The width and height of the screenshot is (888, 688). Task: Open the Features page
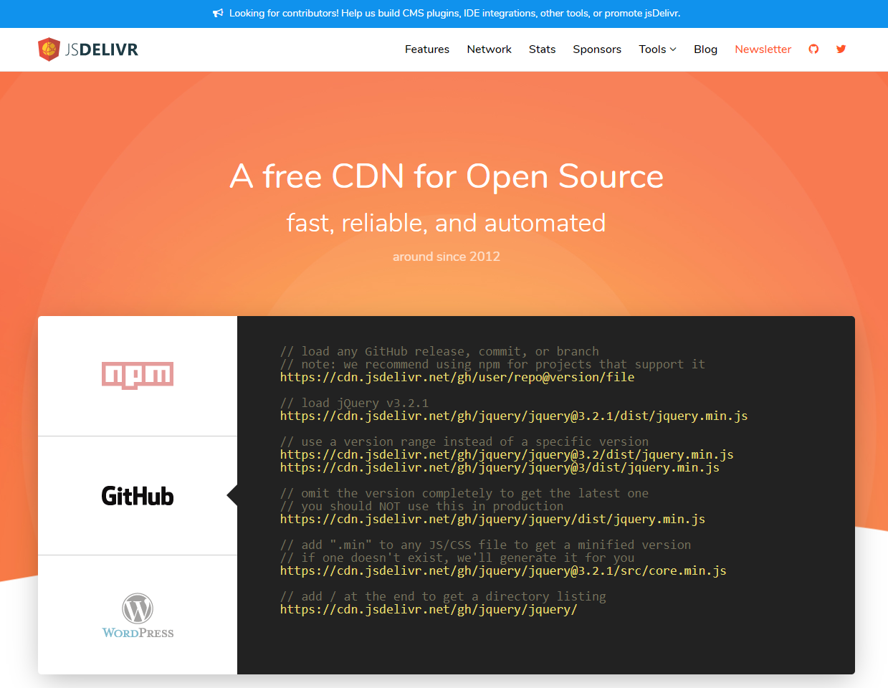tap(427, 49)
